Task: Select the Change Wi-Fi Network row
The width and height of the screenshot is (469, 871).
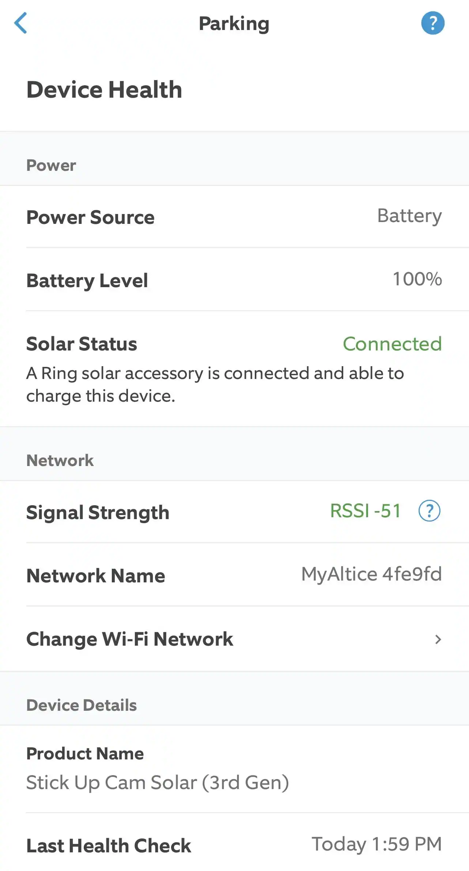Action: click(234, 639)
